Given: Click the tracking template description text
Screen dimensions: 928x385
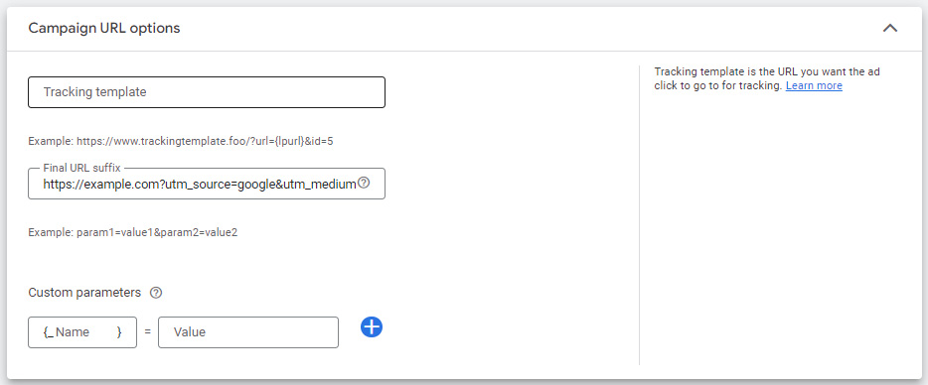Looking at the screenshot, I should click(767, 78).
